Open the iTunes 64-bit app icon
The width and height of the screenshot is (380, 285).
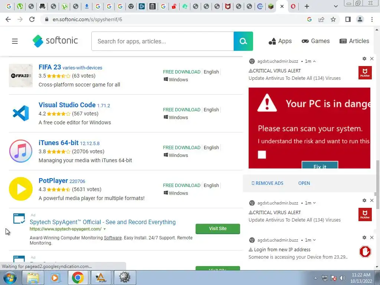point(21,151)
